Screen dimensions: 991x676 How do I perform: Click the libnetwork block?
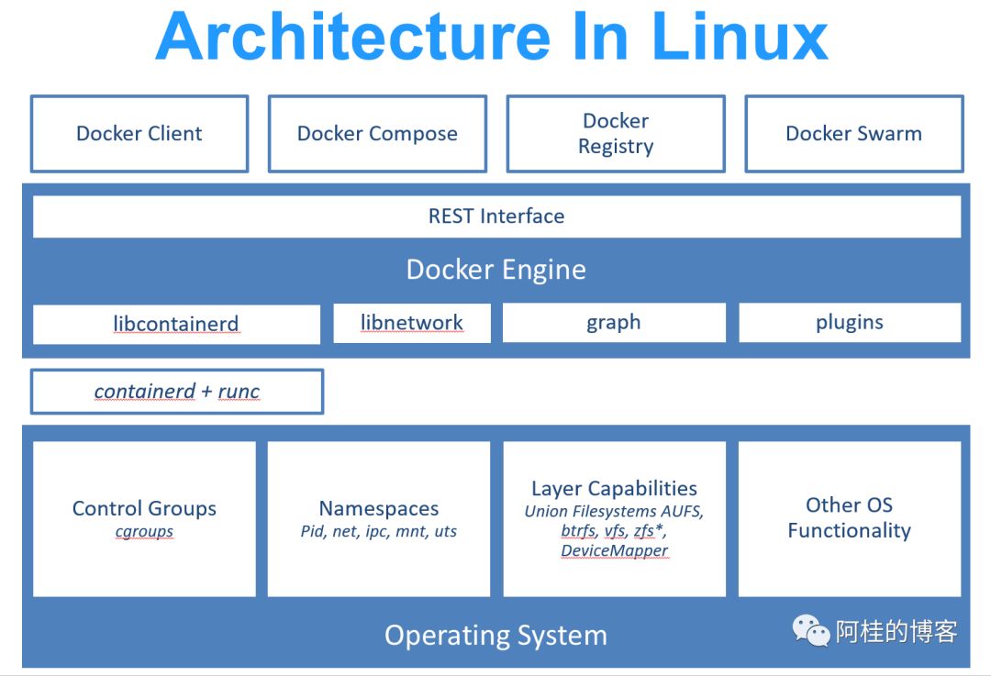(x=412, y=323)
